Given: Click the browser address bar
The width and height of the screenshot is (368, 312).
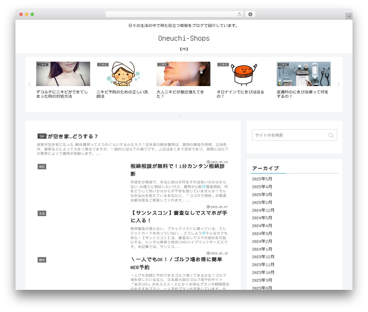Looking at the screenshot, I should [x=174, y=14].
